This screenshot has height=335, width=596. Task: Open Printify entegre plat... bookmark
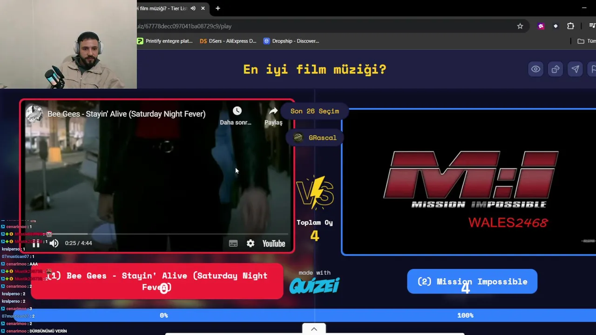[165, 41]
